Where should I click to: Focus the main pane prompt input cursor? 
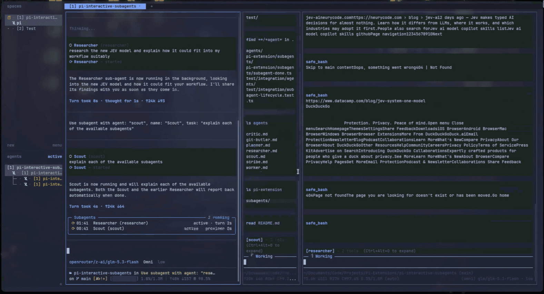click(x=68, y=251)
